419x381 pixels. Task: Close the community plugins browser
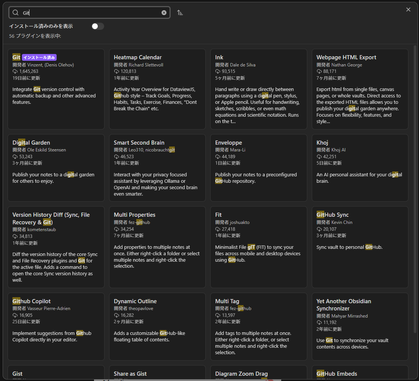pyautogui.click(x=408, y=9)
